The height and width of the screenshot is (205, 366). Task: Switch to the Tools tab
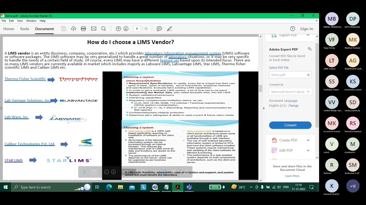point(25,29)
